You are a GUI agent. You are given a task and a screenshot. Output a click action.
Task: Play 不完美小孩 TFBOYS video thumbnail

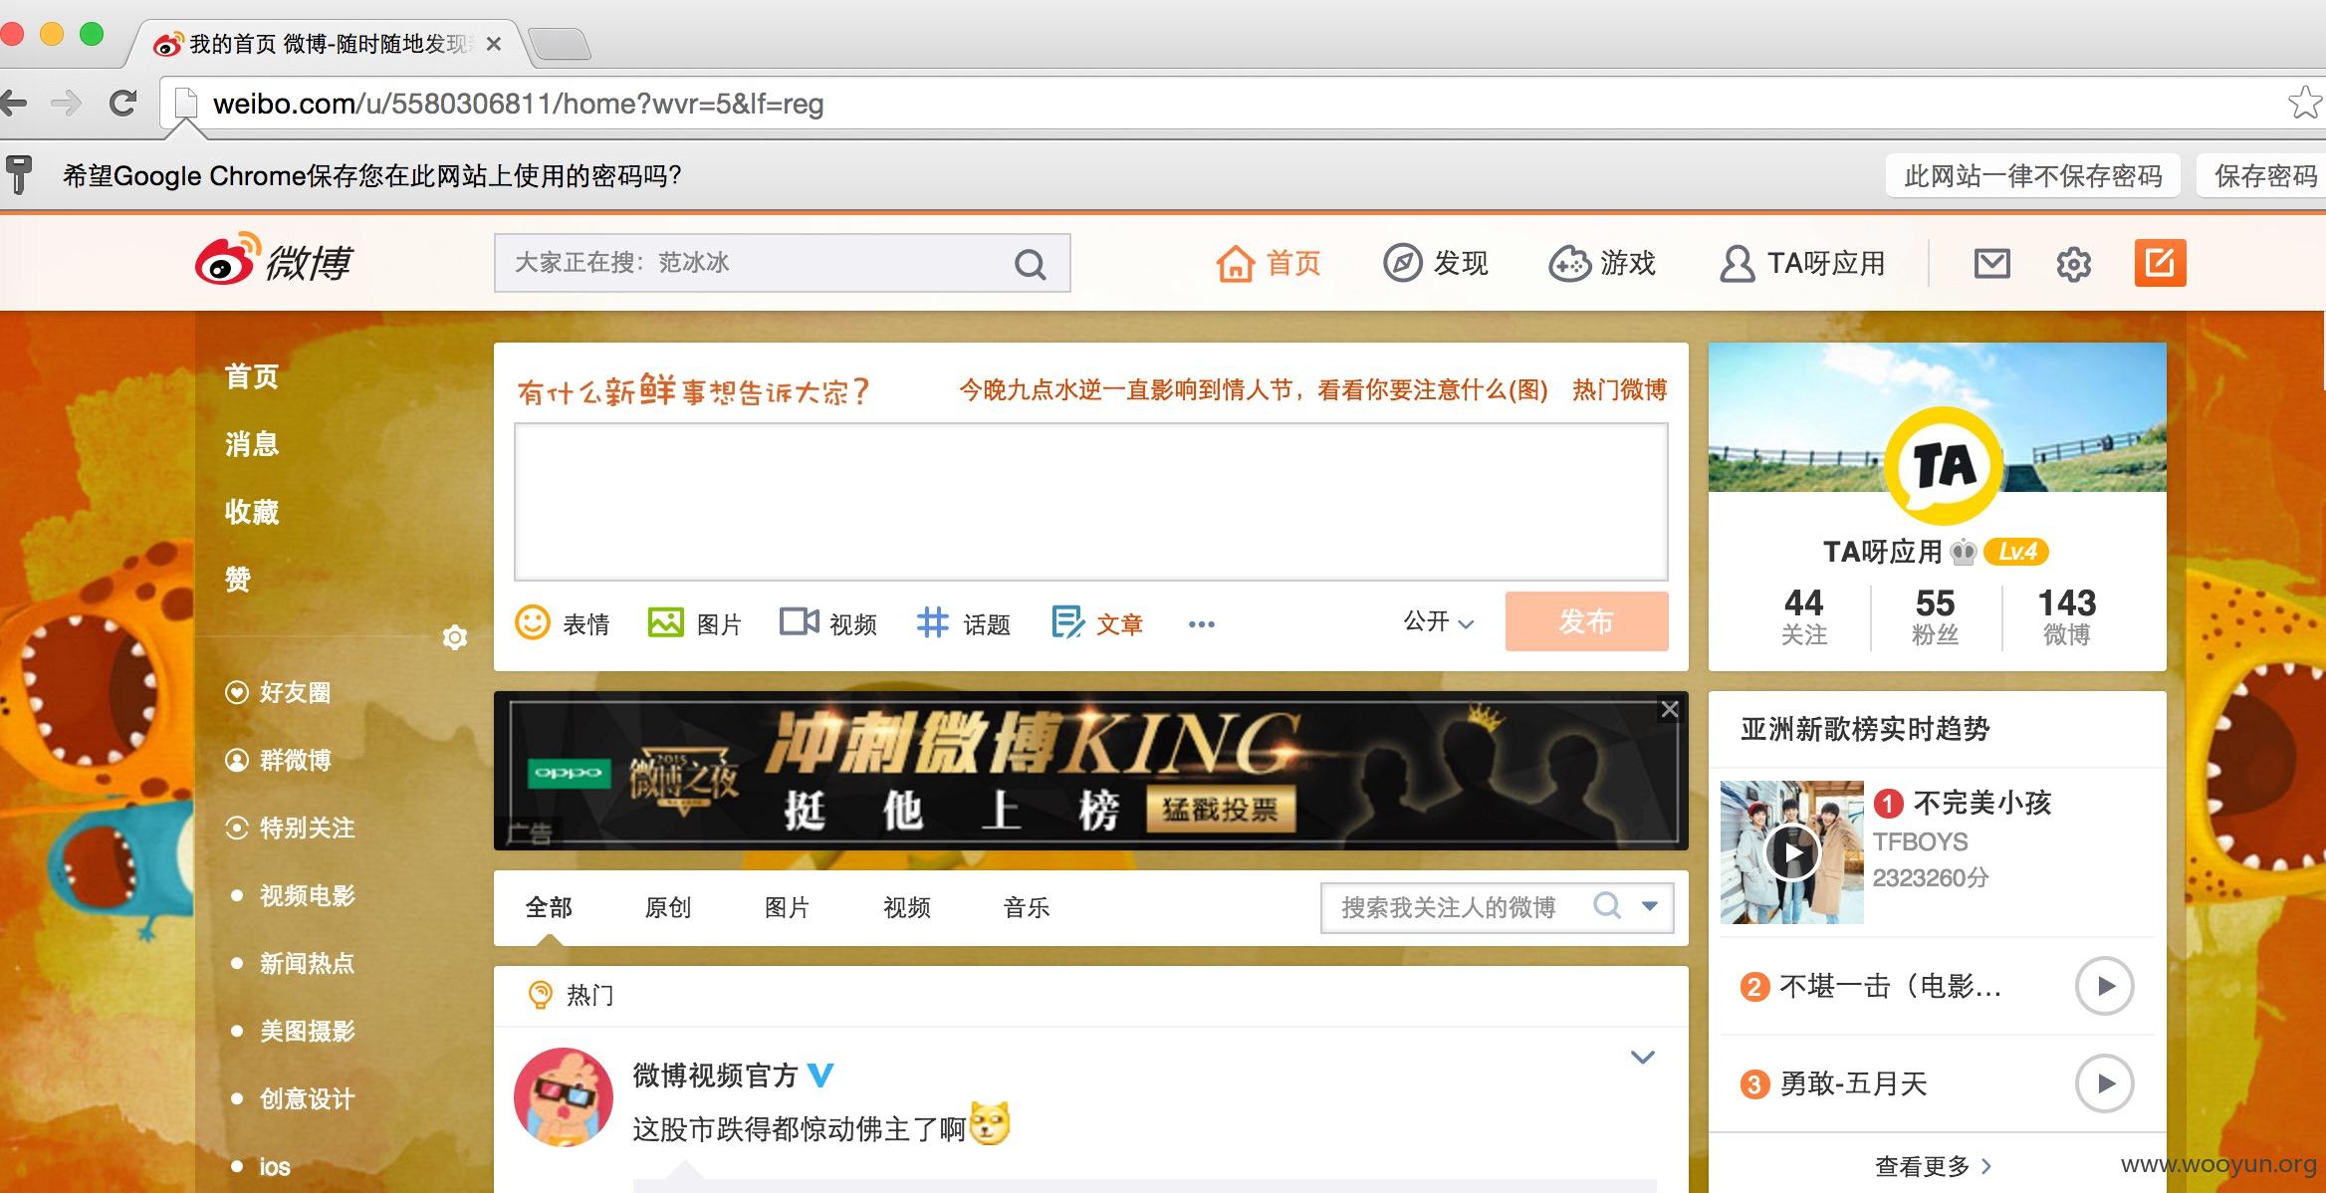coord(1791,852)
